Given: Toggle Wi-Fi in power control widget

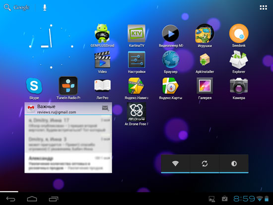Looking at the screenshot, I should pyautogui.click(x=175, y=163).
